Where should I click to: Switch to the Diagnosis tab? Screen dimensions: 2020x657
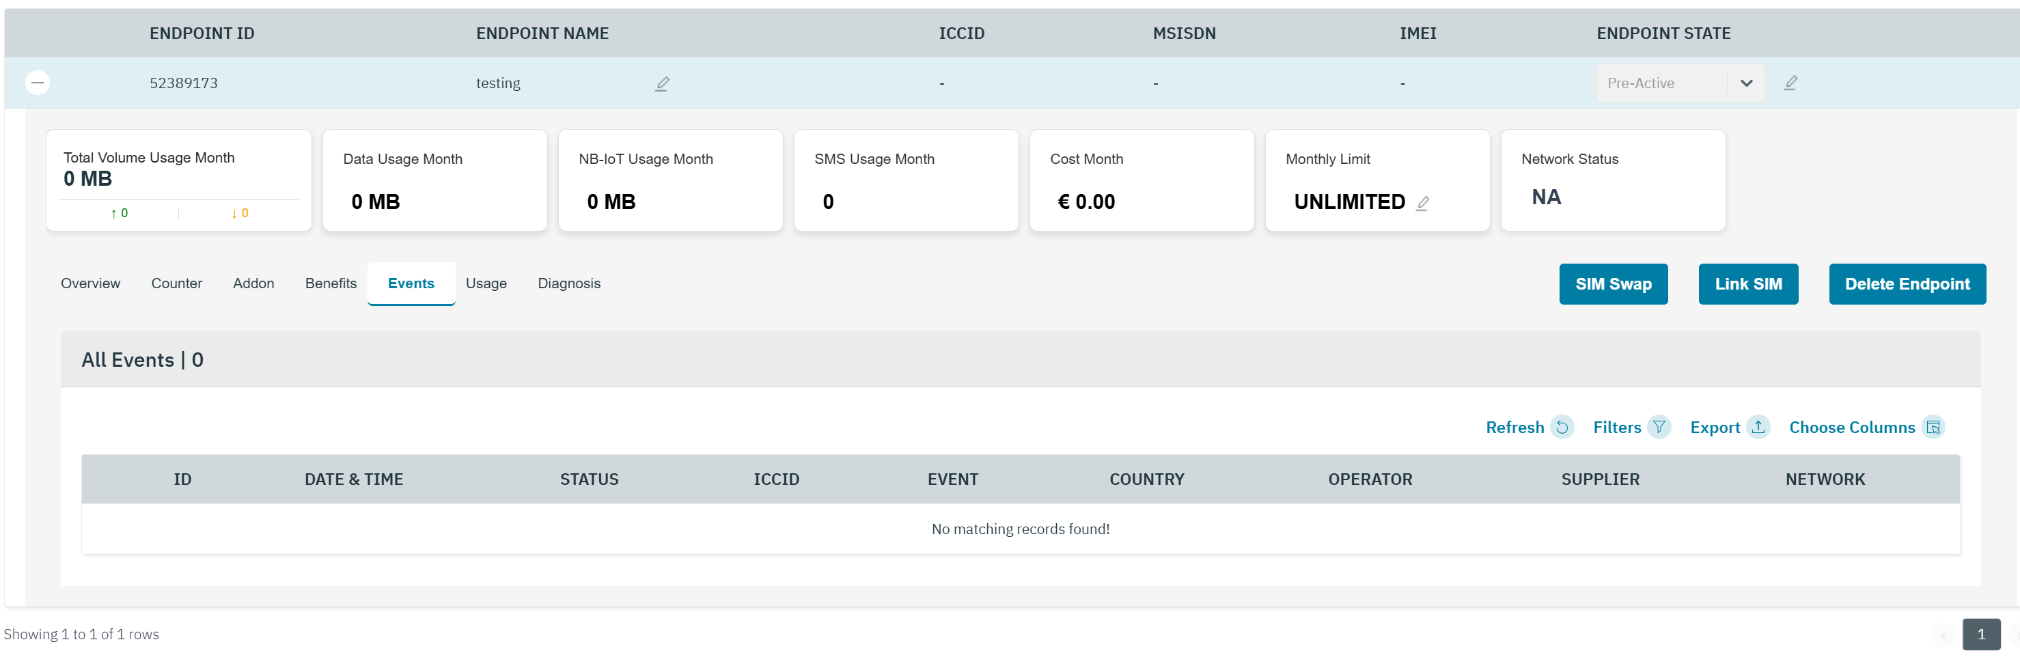(x=568, y=284)
